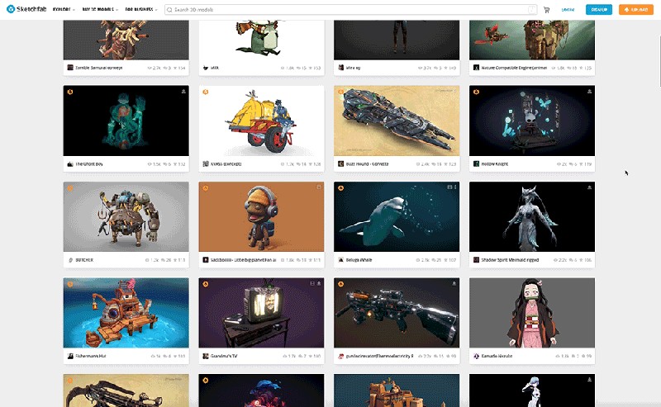The width and height of the screenshot is (661, 407).
Task: Click the orange Upload button
Action: click(635, 9)
